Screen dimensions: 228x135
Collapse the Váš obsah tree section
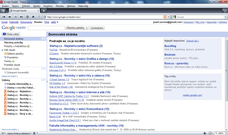pos(2,50)
